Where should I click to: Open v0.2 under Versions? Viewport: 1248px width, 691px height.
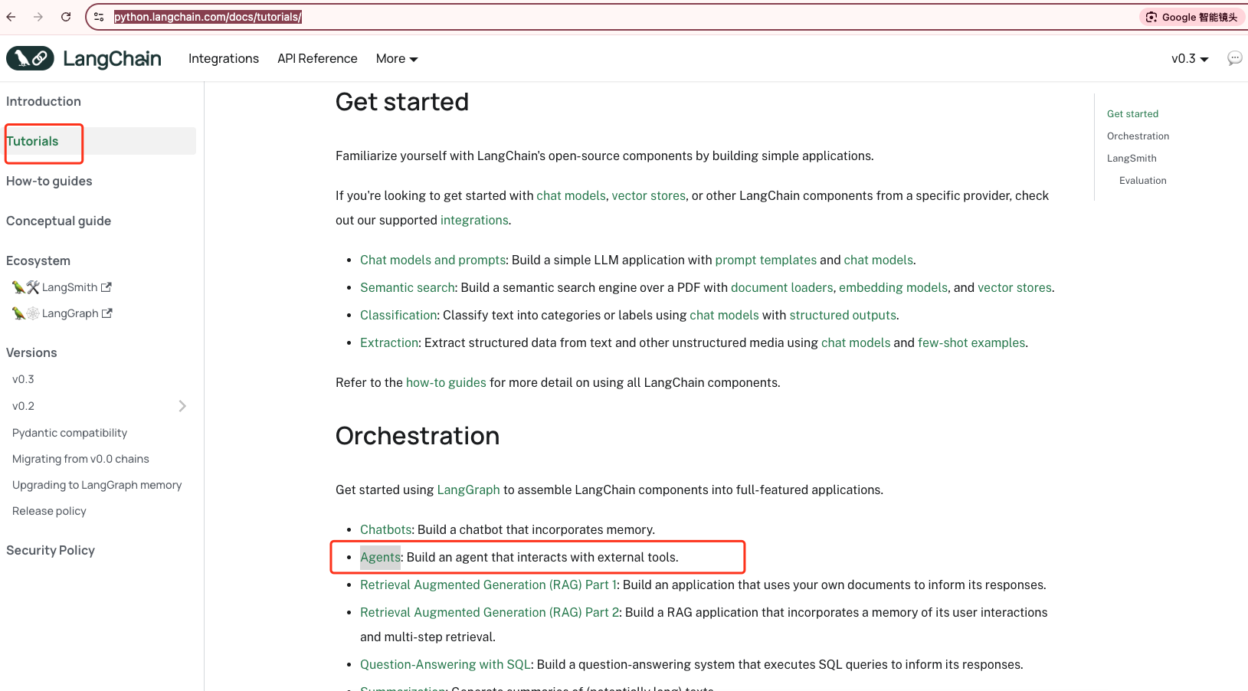[23, 406]
